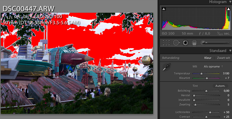The height and width of the screenshot is (119, 232).
Task: Open the WB Als opname dropdown
Action: 213,67
